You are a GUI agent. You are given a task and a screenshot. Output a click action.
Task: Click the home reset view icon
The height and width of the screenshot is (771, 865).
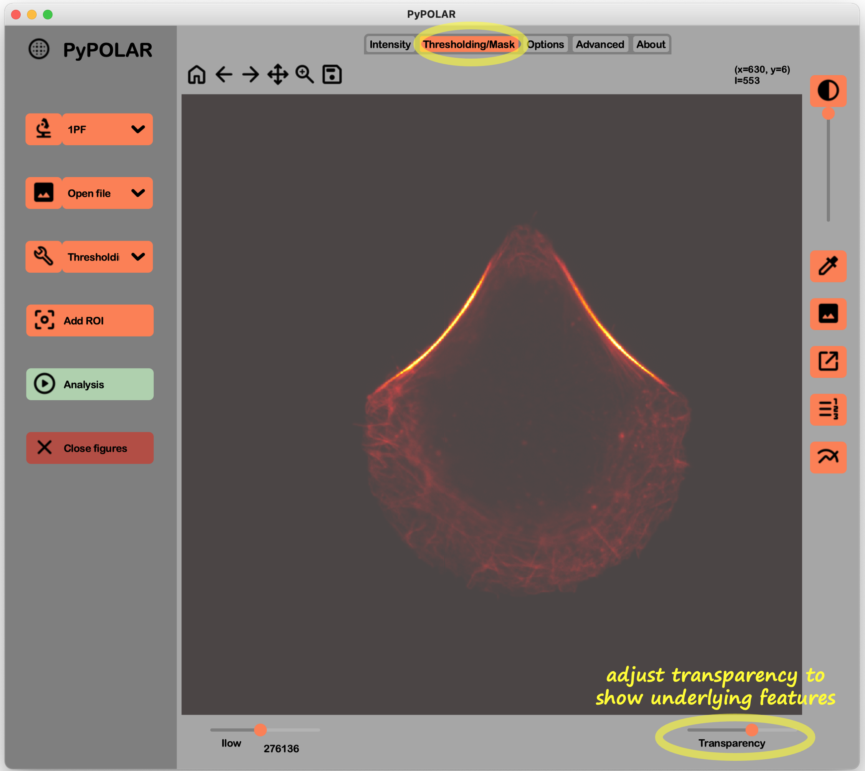(x=197, y=74)
